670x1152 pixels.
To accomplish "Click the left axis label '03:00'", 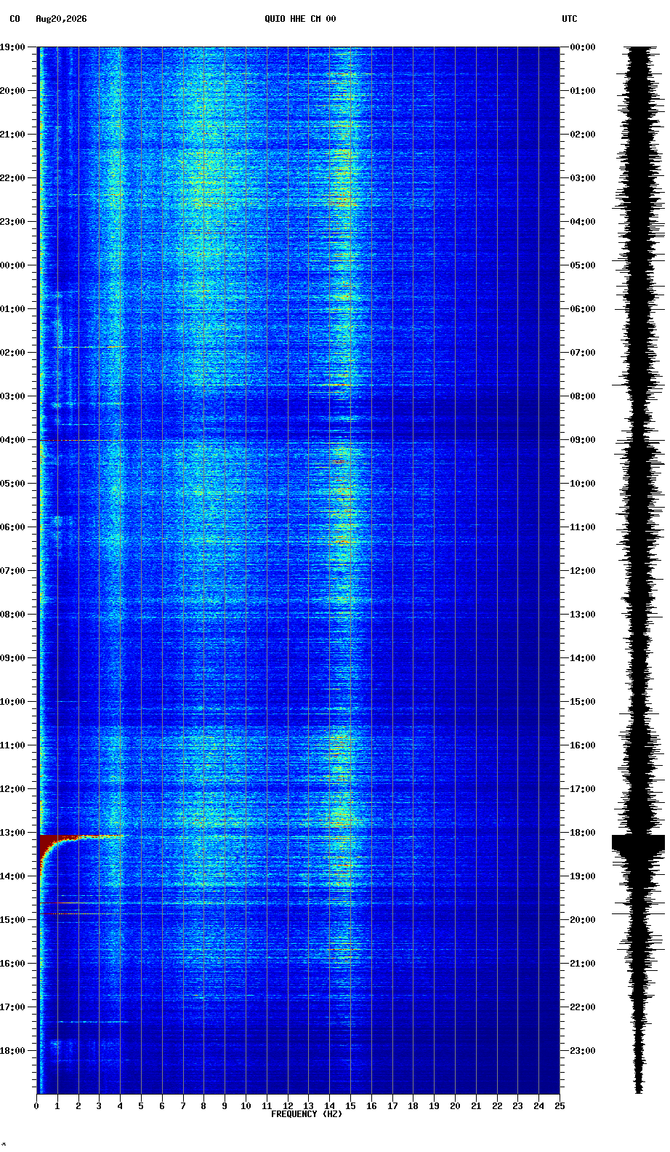I will (12, 396).
